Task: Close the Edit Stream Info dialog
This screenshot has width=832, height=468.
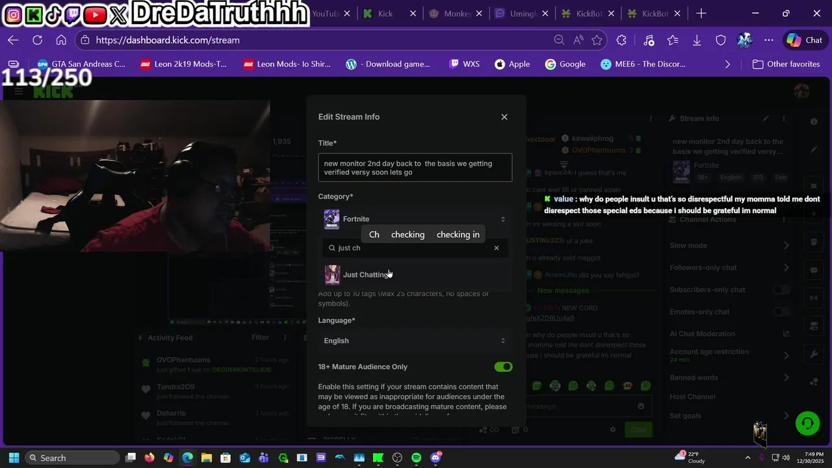Action: [504, 117]
